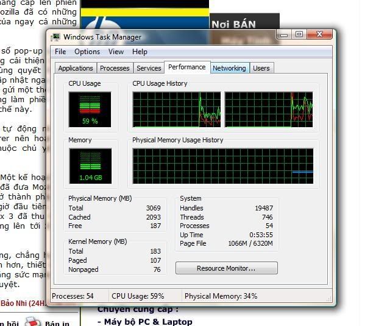Maximize the Windows Task Manager window
390x326 pixels.
299,35
